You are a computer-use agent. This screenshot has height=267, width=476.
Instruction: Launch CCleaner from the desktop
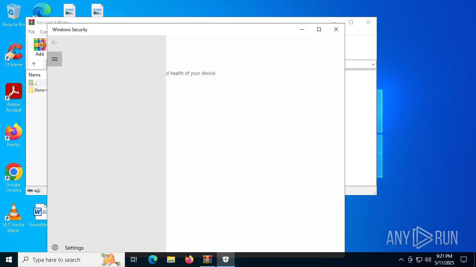(x=13, y=55)
